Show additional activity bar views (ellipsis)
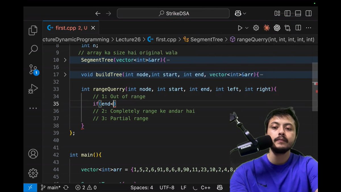 (x=33, y=108)
